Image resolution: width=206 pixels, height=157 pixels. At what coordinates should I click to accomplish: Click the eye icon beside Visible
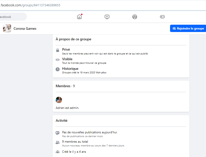(58, 60)
